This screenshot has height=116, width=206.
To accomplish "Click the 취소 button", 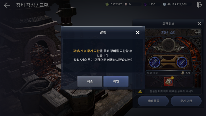I will (x=90, y=81).
